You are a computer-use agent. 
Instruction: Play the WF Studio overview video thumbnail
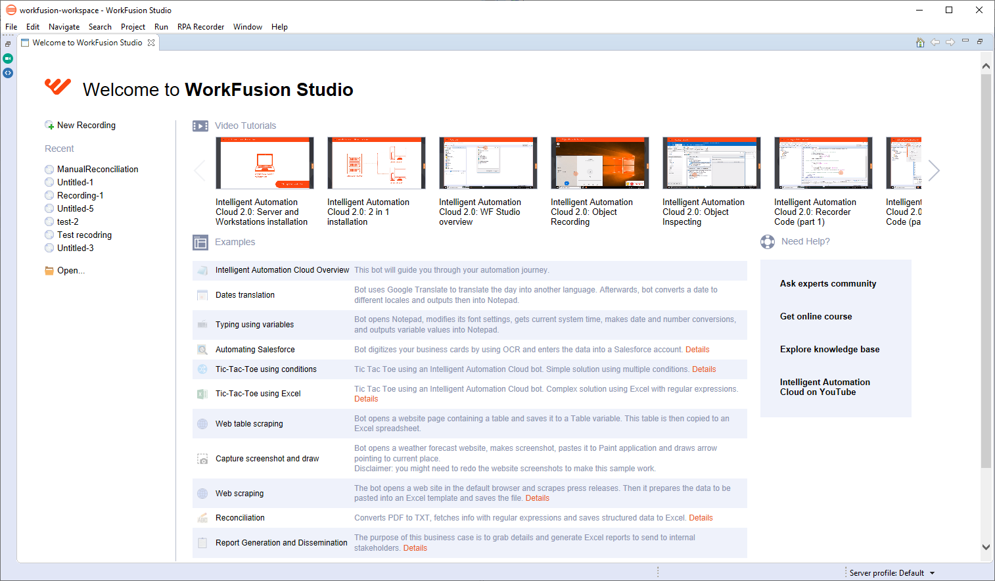coord(488,163)
